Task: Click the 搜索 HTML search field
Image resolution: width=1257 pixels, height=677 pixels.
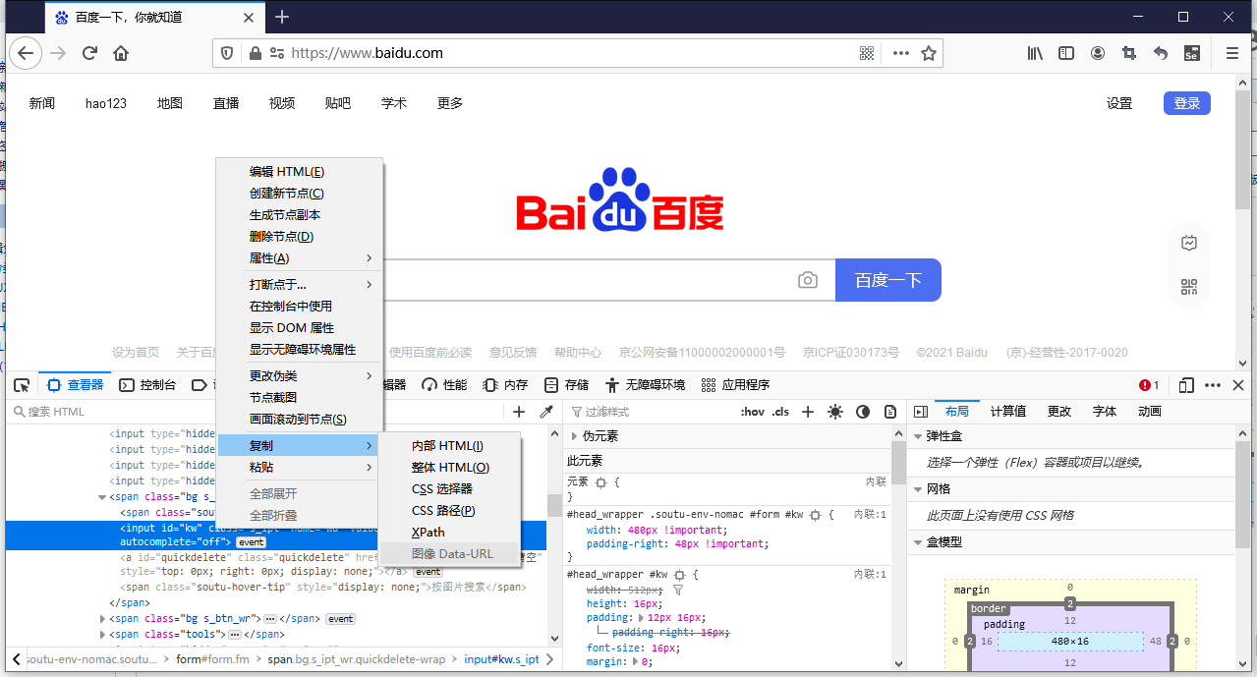Action: pos(256,412)
